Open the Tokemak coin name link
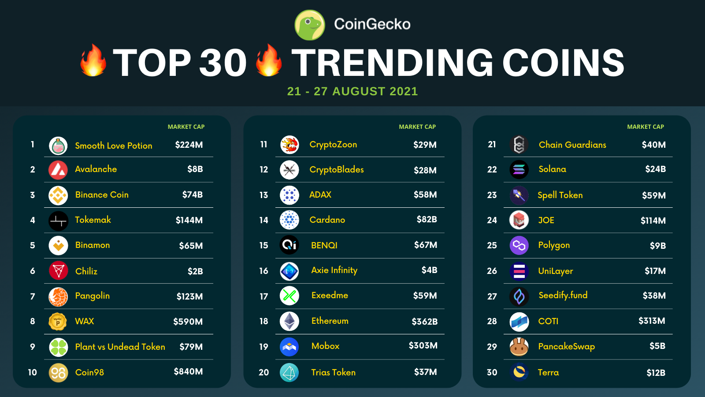Screen dimensions: 705x397 click(x=93, y=220)
